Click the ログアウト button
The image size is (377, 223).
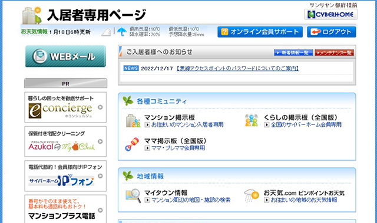point(331,32)
